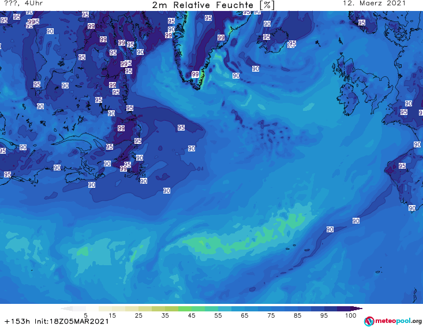Select the 'Init:18Z05MAR2021' run label
The height and width of the screenshot is (327, 423).
point(72,321)
